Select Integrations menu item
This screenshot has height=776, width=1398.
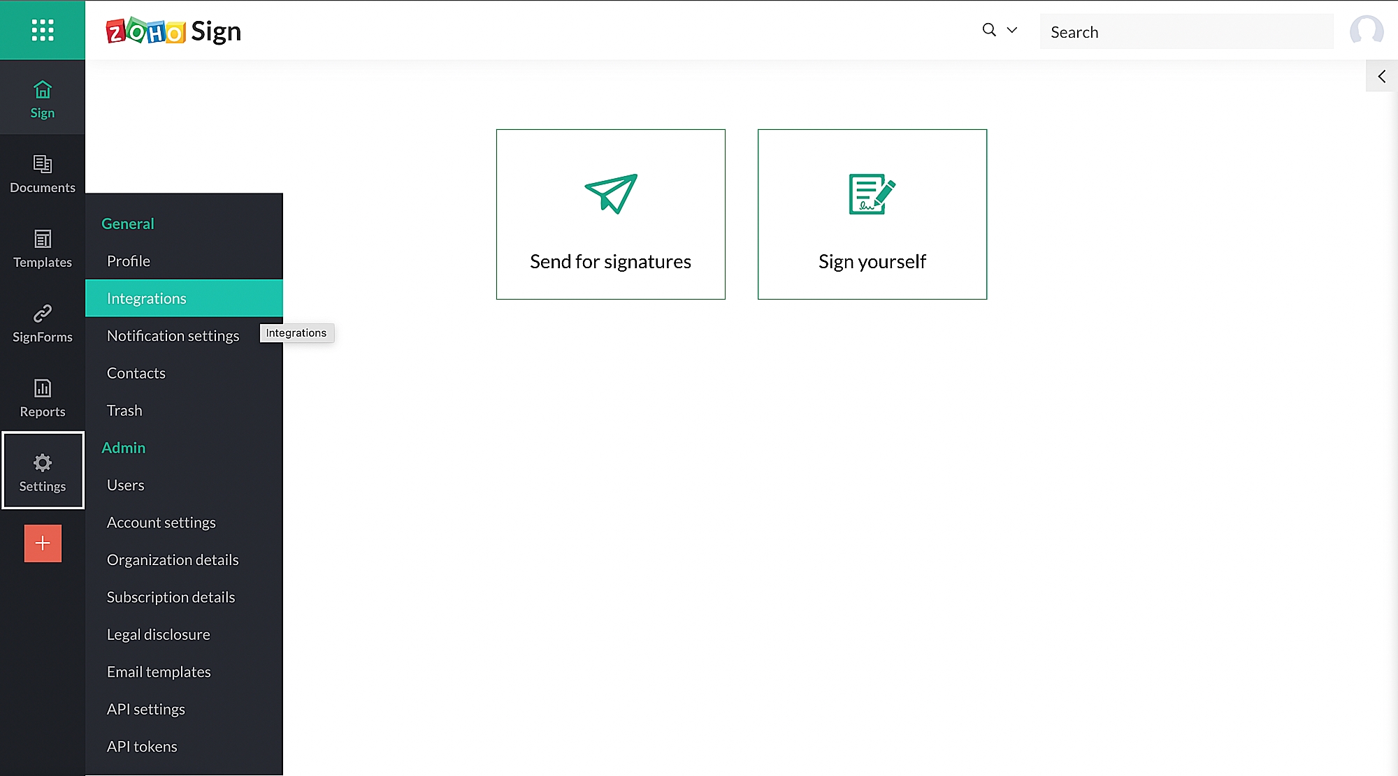(x=147, y=298)
